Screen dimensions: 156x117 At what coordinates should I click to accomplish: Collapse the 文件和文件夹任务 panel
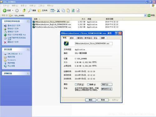coord(28,21)
